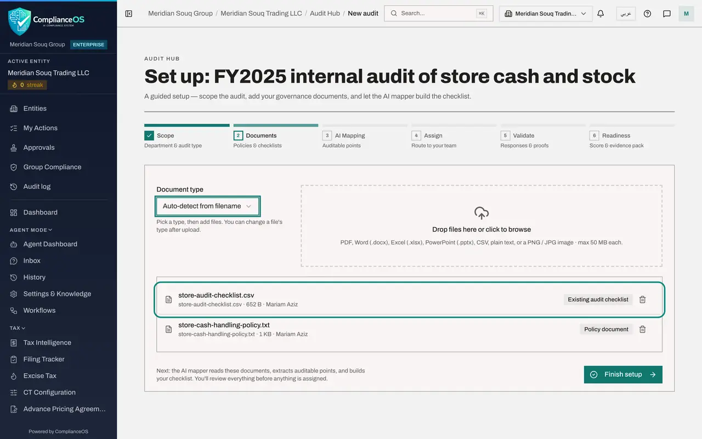Collapse the Agent Mode section
The width and height of the screenshot is (702, 439).
point(31,230)
